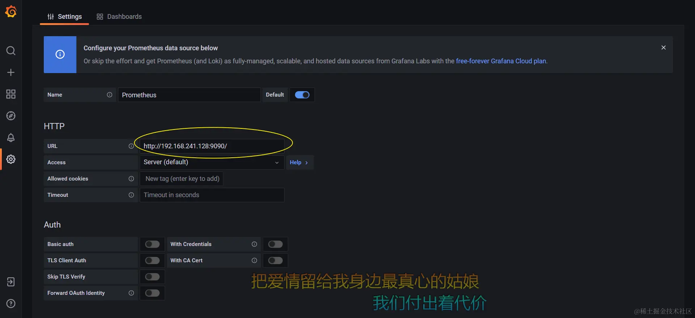Click the Timeout in seconds field
The width and height of the screenshot is (695, 318).
point(212,195)
